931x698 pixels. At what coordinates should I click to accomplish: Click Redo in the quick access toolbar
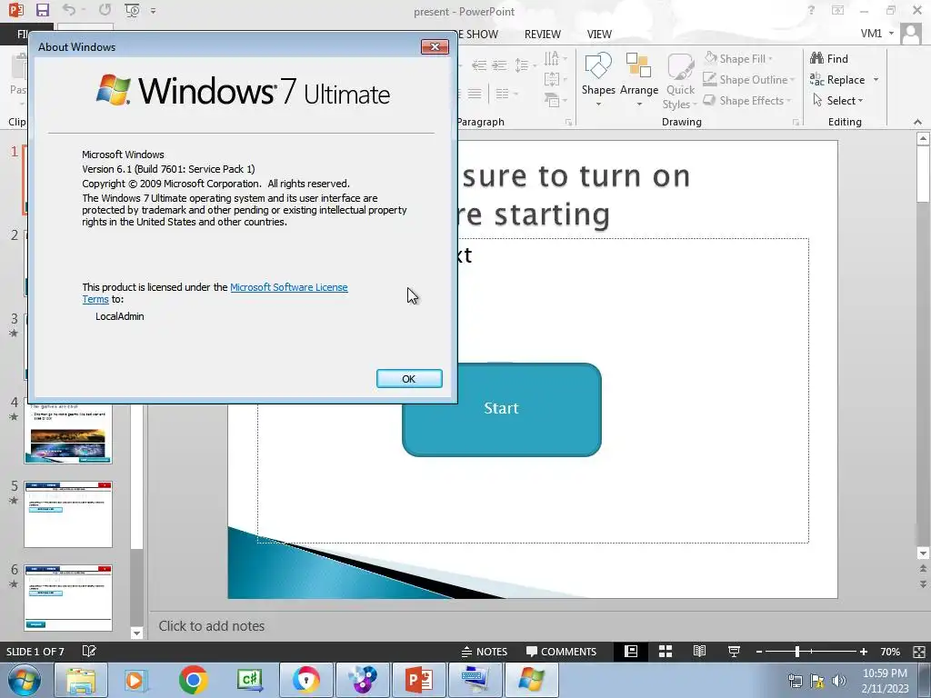[105, 10]
